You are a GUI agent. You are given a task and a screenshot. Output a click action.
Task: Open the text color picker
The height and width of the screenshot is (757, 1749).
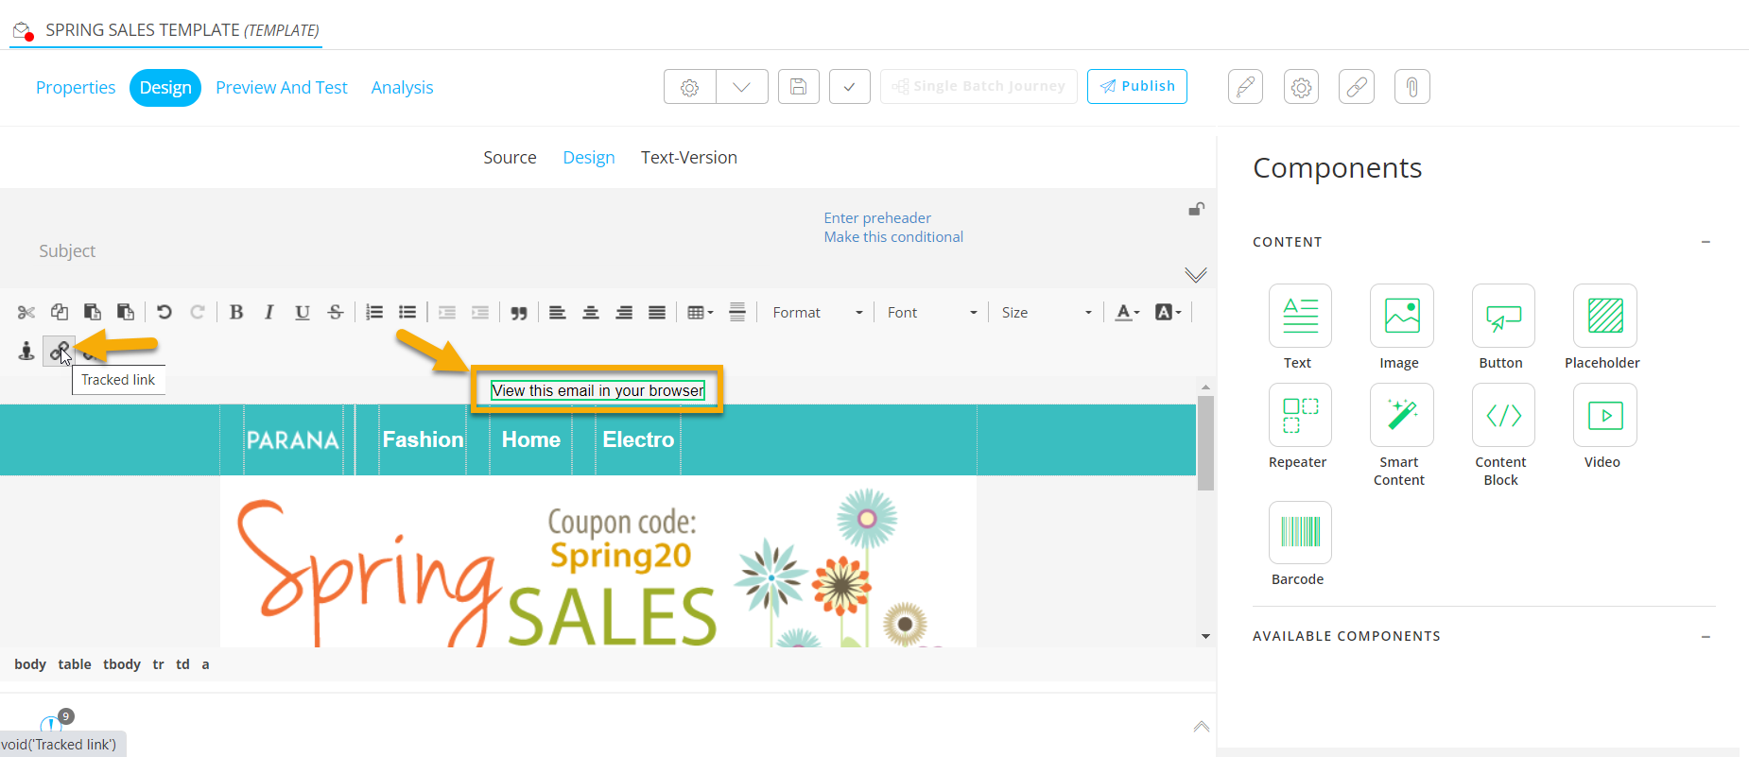[1127, 313]
